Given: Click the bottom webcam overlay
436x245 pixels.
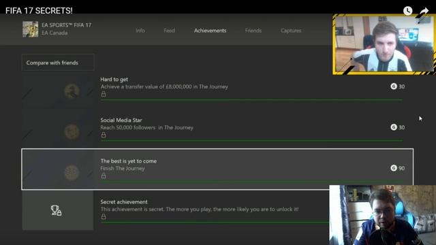Looking at the screenshot, I should (x=383, y=215).
